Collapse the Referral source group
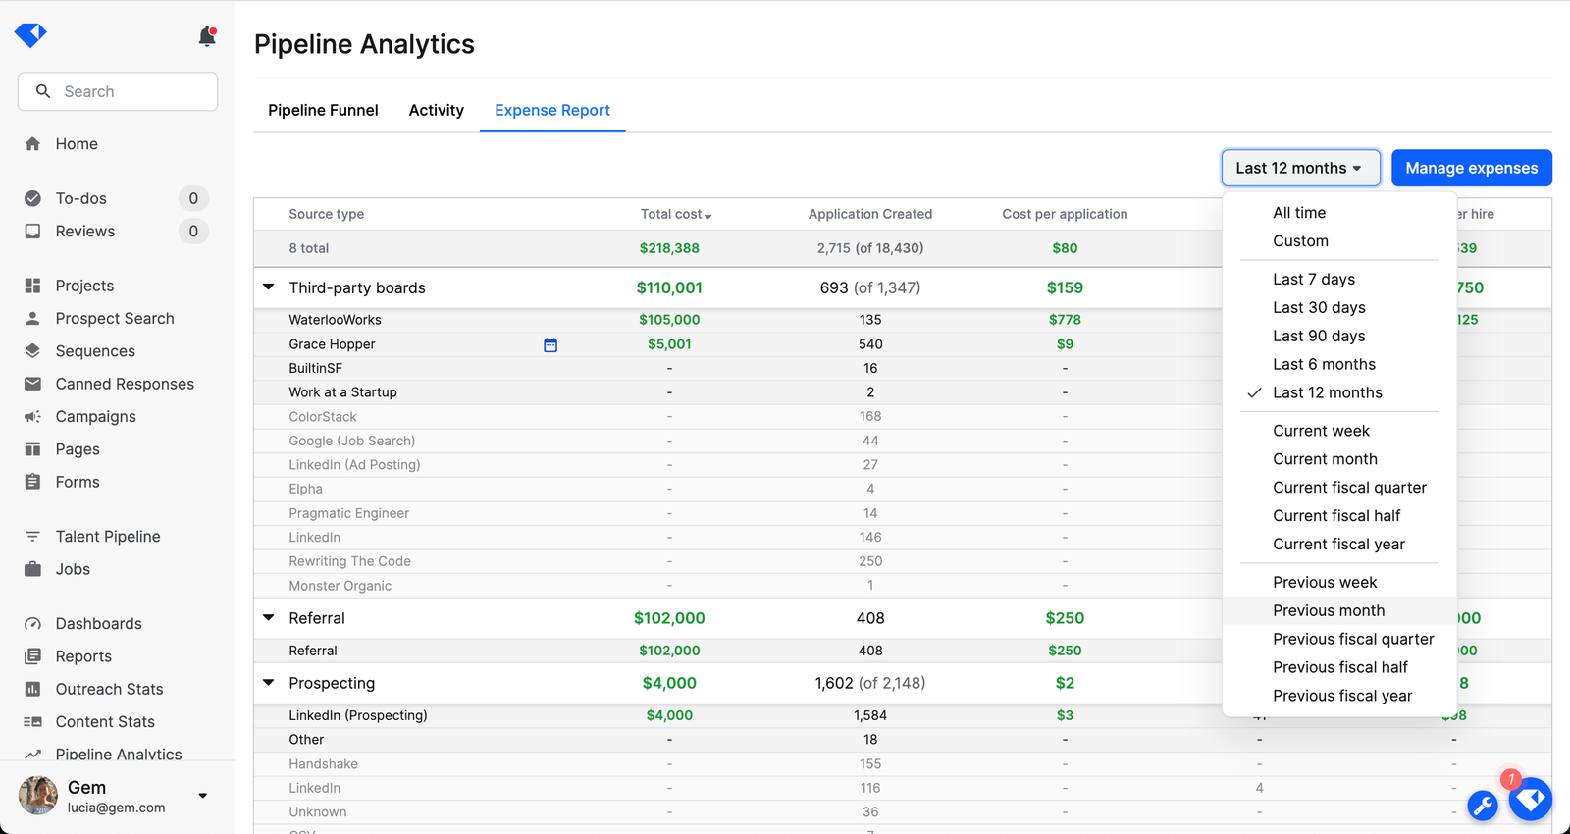Screen dimensions: 1570x834 (269, 618)
